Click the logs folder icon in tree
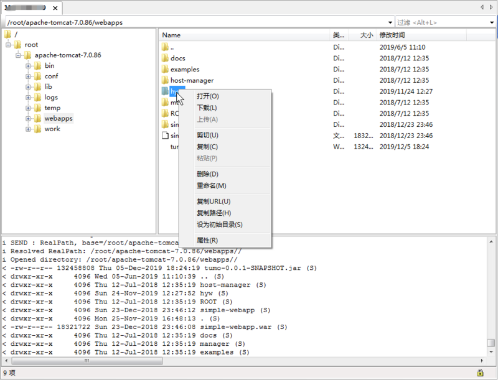This screenshot has width=498, height=380. click(x=37, y=98)
